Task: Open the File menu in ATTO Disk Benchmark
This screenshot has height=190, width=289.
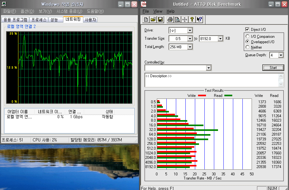Action: 145,11
